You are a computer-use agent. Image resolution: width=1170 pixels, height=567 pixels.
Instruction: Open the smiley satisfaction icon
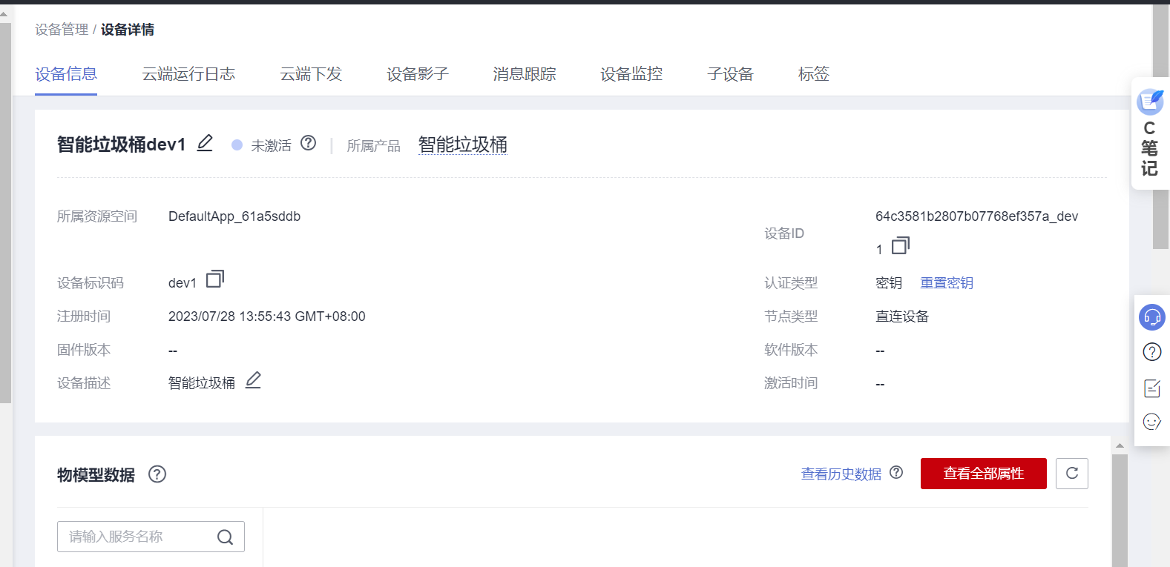(1152, 422)
